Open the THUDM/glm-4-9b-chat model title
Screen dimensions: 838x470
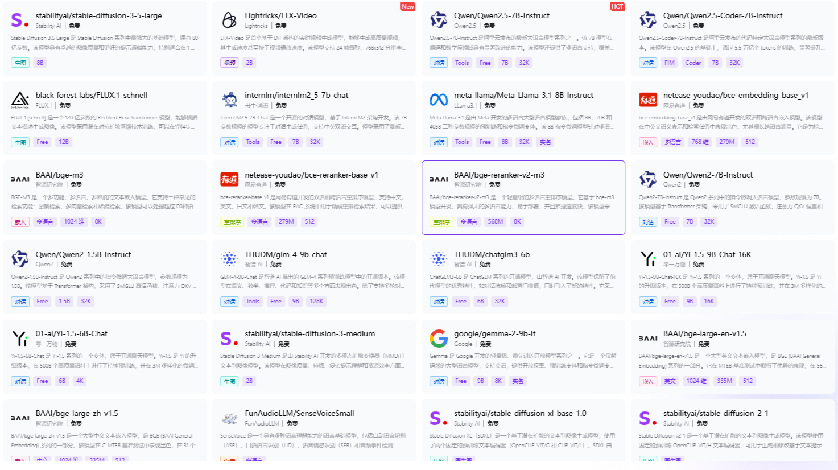click(x=286, y=254)
